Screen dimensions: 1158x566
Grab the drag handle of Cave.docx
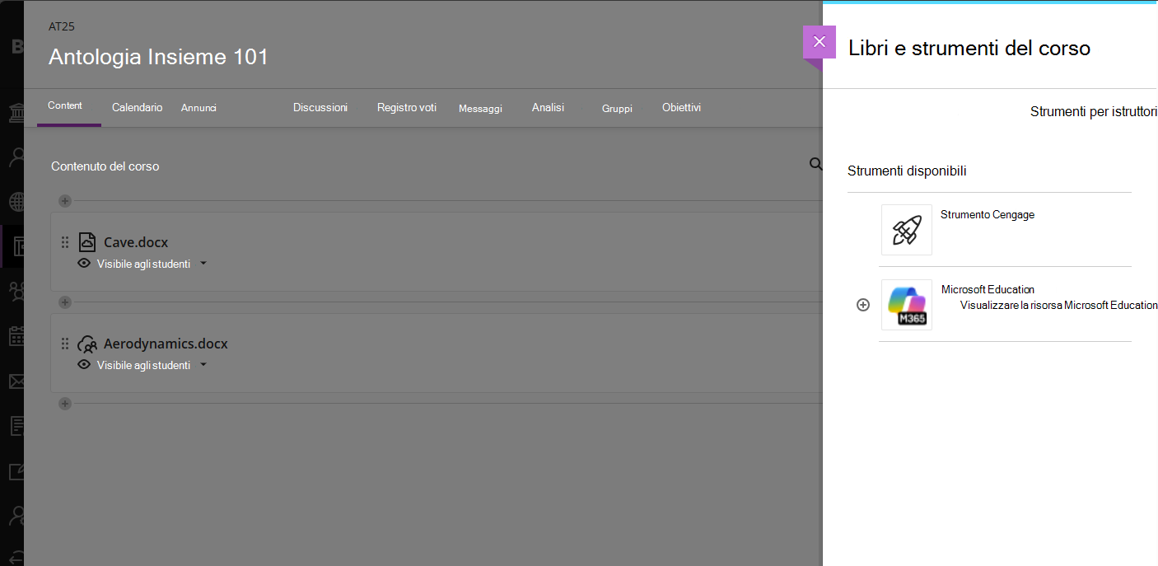(x=65, y=242)
